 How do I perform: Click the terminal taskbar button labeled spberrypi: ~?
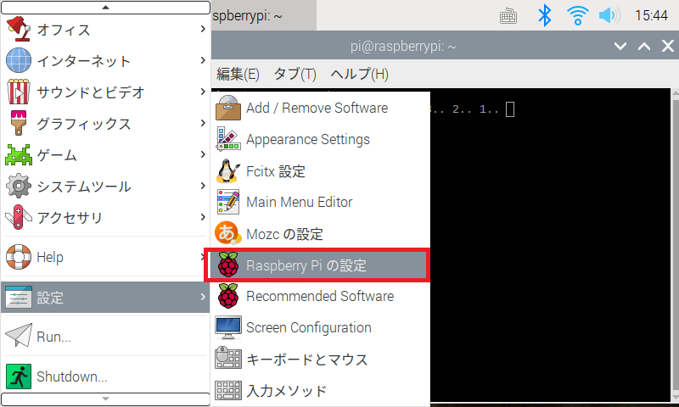[264, 16]
